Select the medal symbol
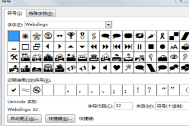The width and height of the screenshot is (189, 126). [x=82, y=36]
